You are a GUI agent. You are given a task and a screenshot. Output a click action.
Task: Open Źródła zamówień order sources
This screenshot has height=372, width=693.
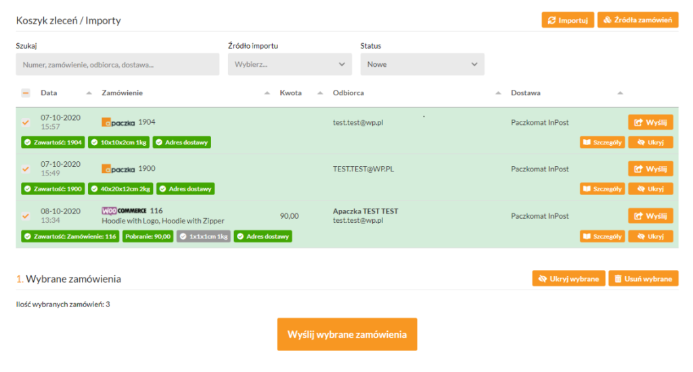[638, 20]
